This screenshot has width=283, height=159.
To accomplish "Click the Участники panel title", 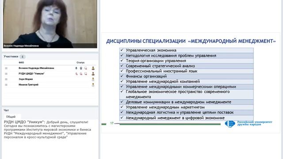I will click(11, 57).
